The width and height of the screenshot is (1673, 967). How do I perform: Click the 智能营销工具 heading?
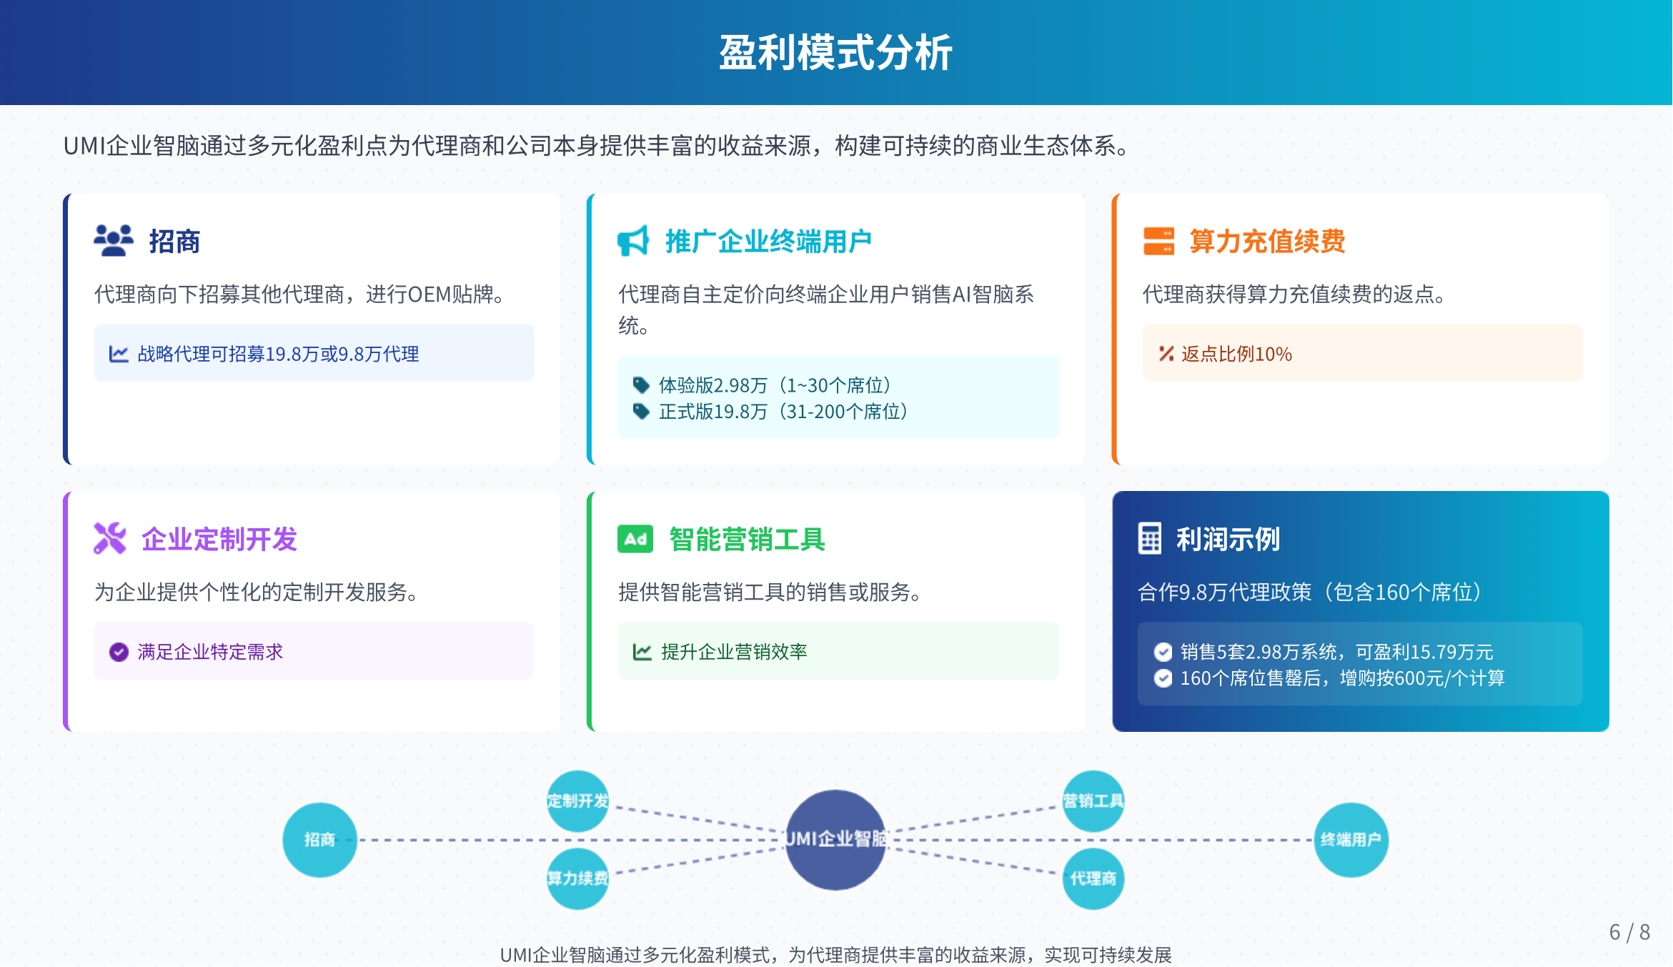(747, 540)
